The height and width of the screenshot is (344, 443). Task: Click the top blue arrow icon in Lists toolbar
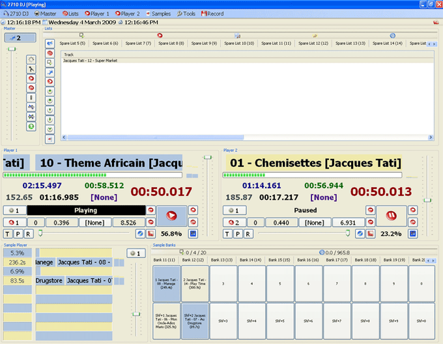50,44
